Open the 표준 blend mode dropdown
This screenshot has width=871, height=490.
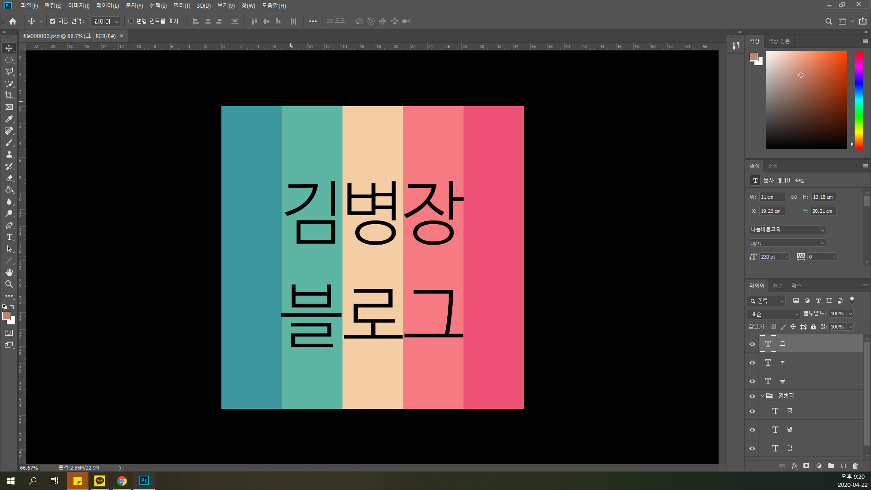[x=774, y=314]
